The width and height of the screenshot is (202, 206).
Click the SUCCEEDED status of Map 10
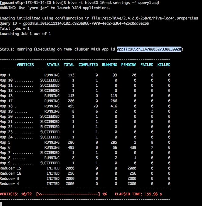[50, 80]
